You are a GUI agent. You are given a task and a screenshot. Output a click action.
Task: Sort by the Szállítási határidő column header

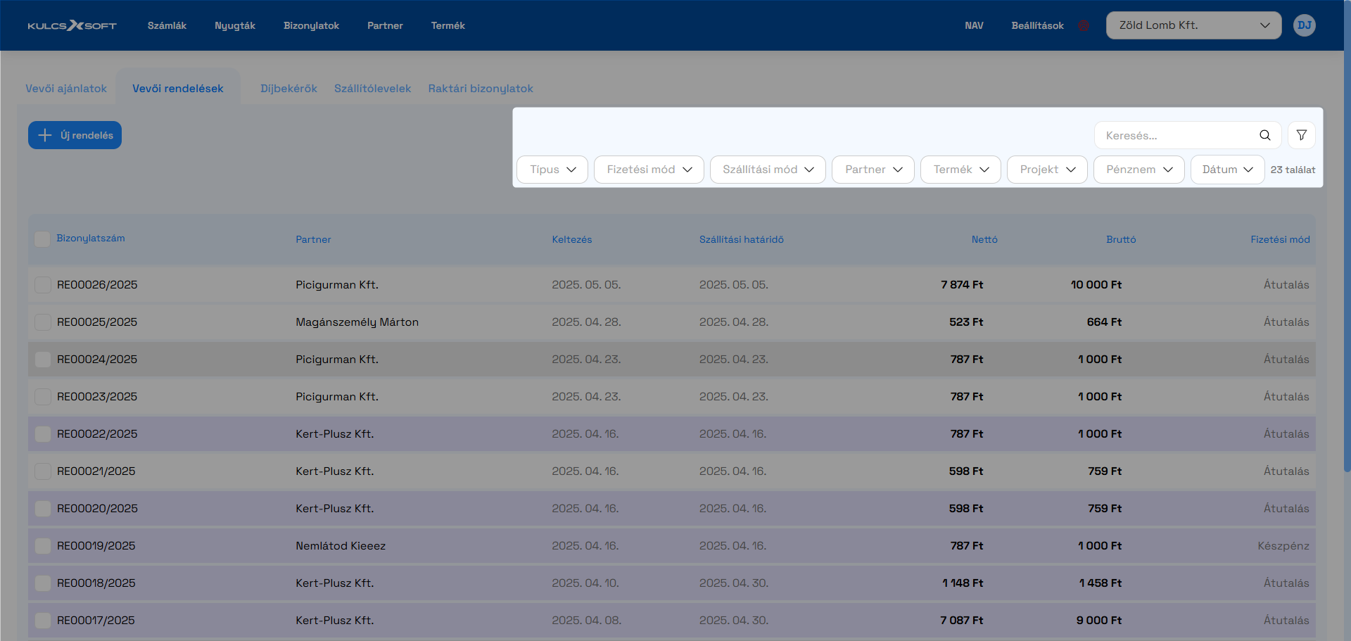click(741, 240)
